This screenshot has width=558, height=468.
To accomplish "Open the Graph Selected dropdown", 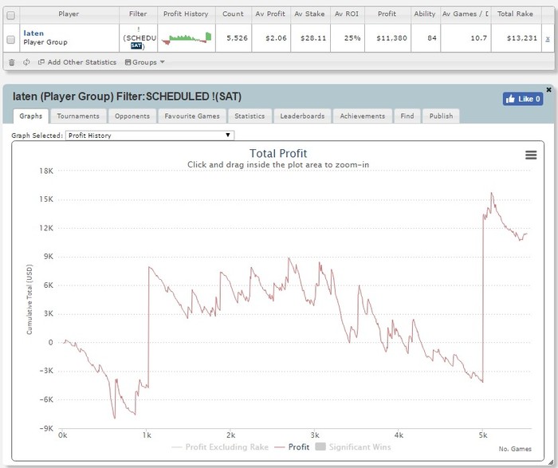I will pyautogui.click(x=150, y=136).
